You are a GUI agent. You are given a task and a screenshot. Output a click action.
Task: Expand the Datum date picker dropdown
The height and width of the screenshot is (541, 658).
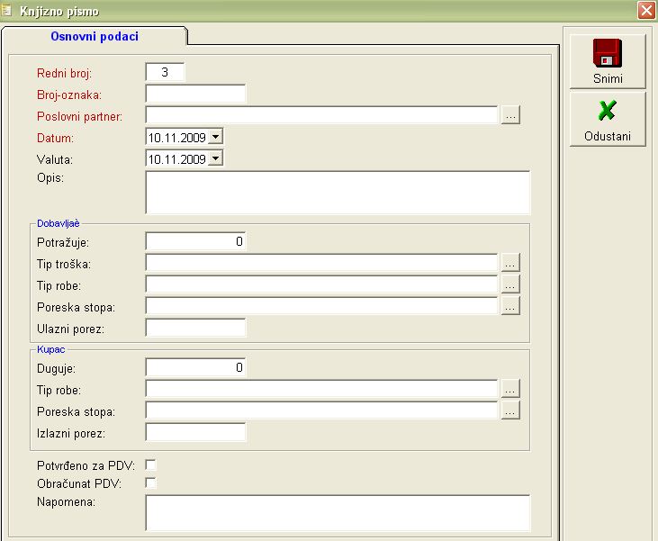(215, 137)
